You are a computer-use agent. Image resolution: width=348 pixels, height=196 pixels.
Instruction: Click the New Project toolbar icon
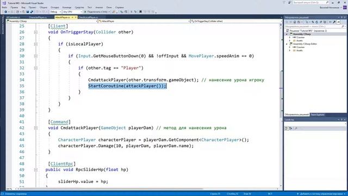[x=17, y=11]
